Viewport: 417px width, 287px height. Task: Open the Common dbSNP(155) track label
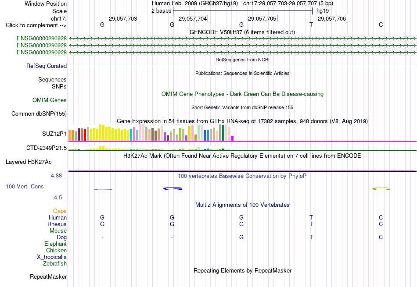tap(39, 113)
